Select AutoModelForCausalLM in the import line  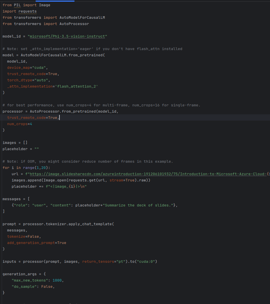pyautogui.click(x=82, y=18)
